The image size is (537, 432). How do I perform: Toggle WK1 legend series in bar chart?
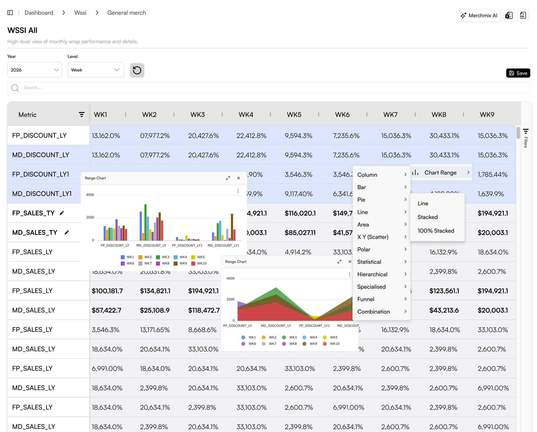(x=127, y=257)
